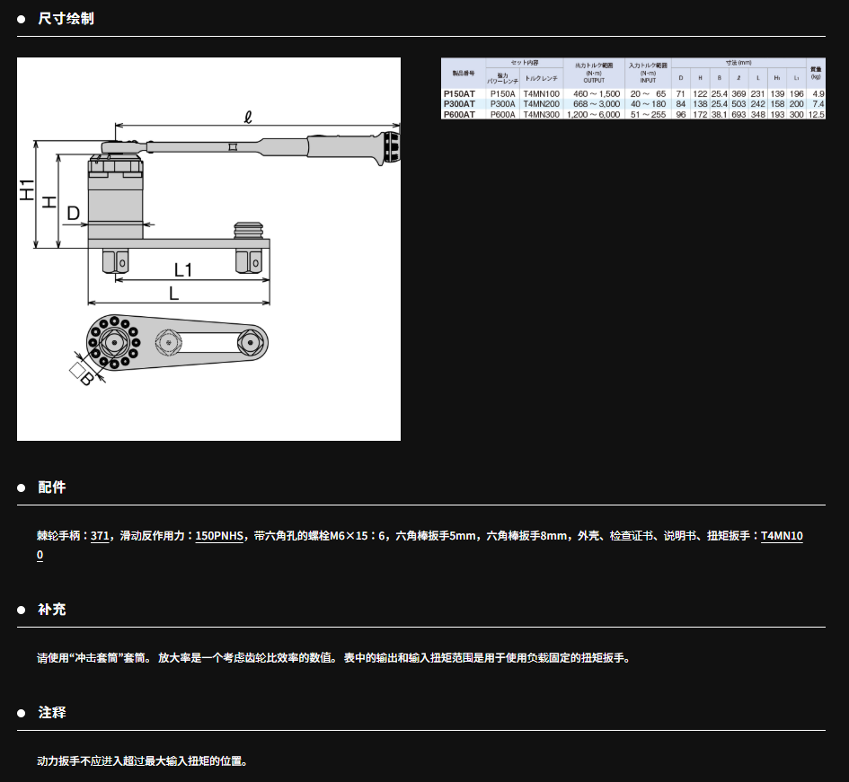Click the square B symbol in drawing
This screenshot has width=849, height=782.
pyautogui.click(x=81, y=373)
